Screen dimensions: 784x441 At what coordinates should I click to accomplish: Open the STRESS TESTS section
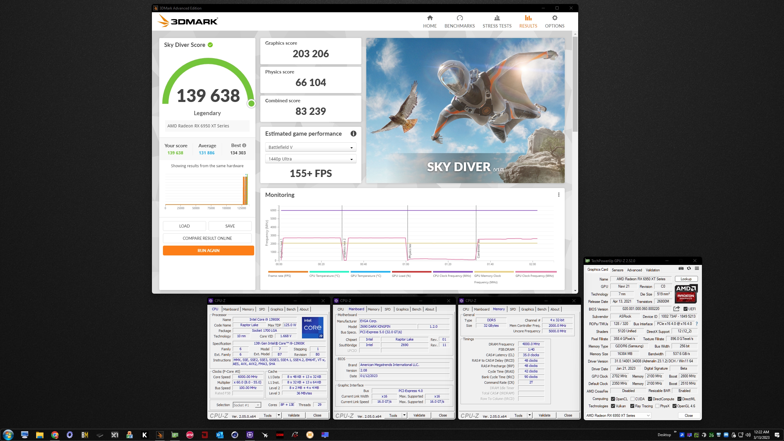coord(497,21)
